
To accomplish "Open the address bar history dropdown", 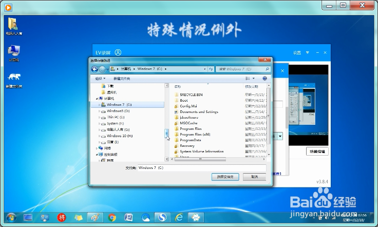I will (x=205, y=69).
